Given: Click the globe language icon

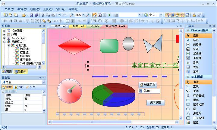Looking at the screenshot, I should tap(146, 15).
